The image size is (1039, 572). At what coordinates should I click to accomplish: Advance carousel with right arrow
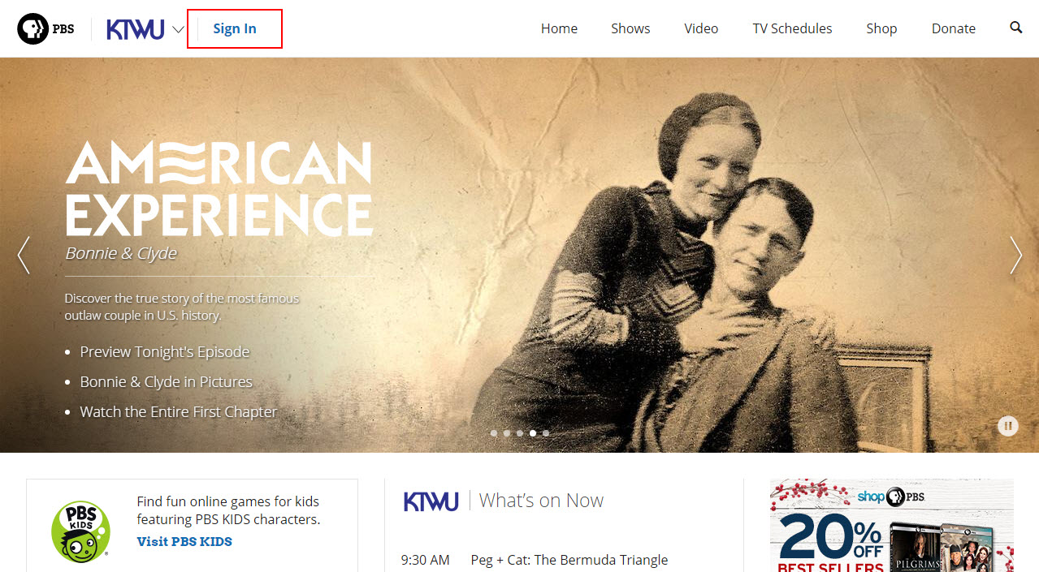tap(1015, 255)
